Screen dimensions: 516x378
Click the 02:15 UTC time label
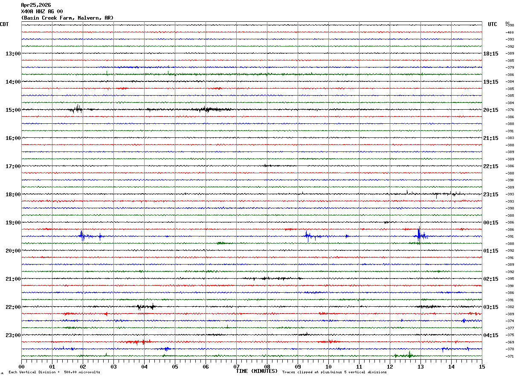(x=491, y=279)
